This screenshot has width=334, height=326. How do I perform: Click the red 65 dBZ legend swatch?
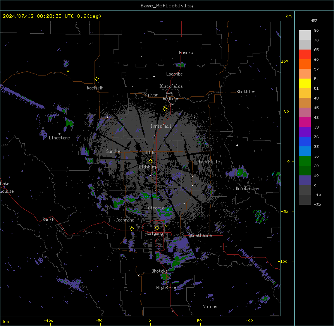[x=305, y=55]
